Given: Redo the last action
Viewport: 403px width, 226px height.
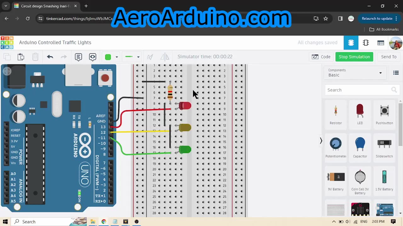Looking at the screenshot, I should (64, 57).
